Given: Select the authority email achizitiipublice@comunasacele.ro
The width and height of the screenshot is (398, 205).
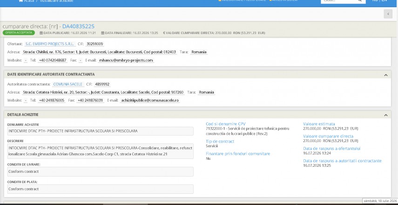Looking at the screenshot, I should (x=150, y=101).
